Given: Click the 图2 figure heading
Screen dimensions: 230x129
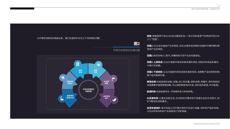Looking at the screenshot, I should 137,44.
